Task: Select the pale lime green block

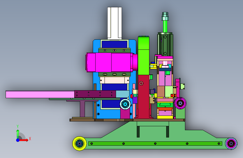Action: tap(169, 92)
